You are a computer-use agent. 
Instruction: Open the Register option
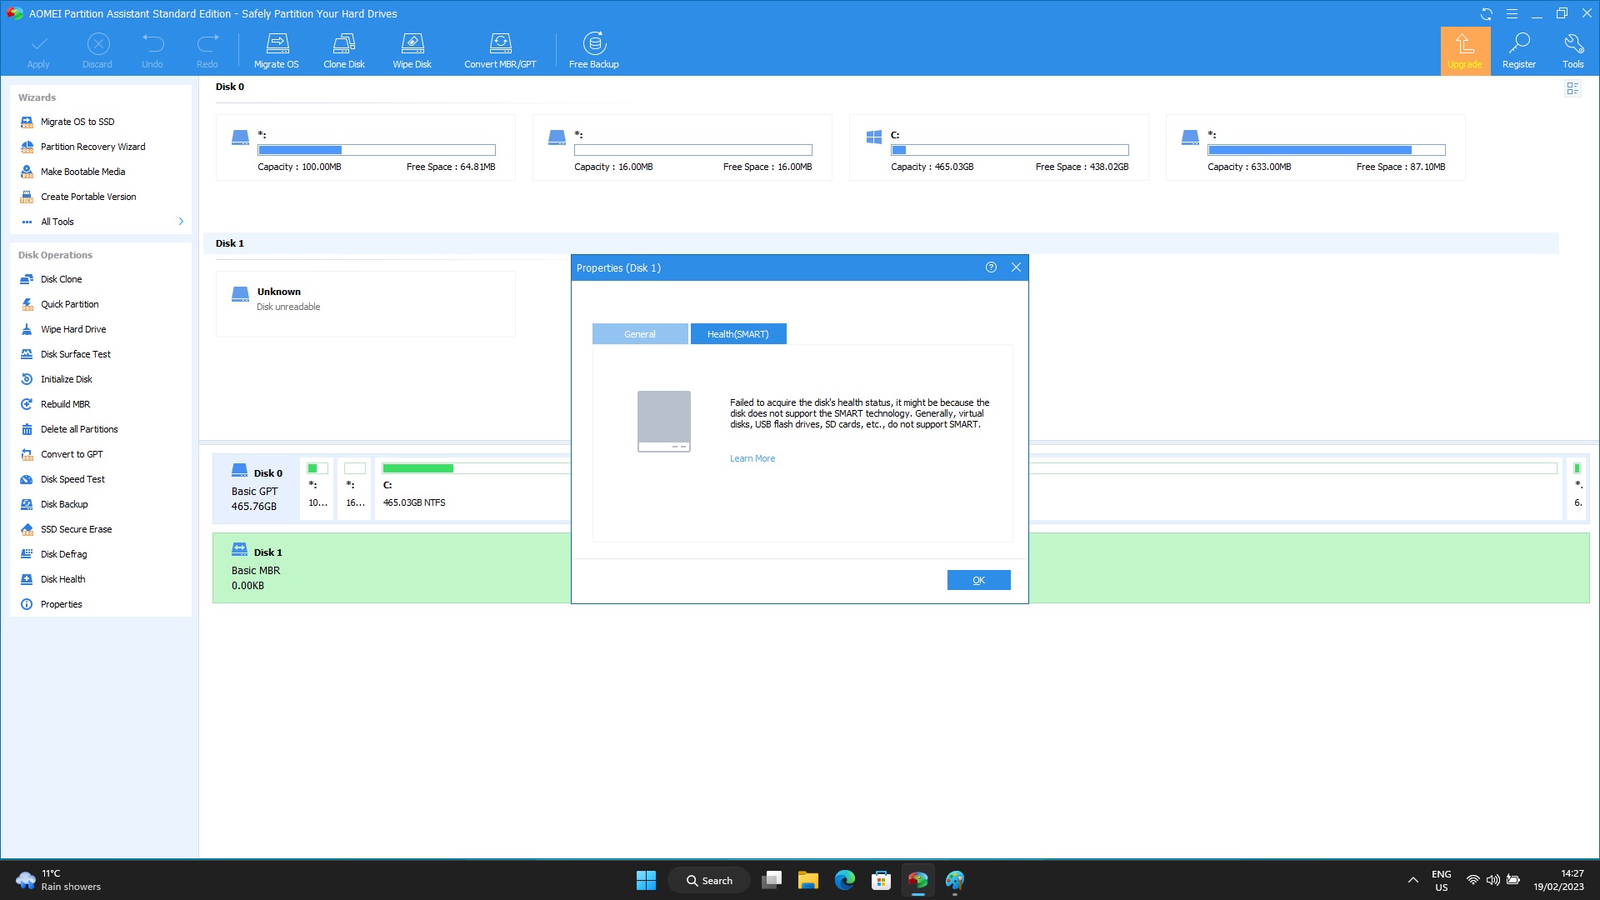(x=1519, y=52)
